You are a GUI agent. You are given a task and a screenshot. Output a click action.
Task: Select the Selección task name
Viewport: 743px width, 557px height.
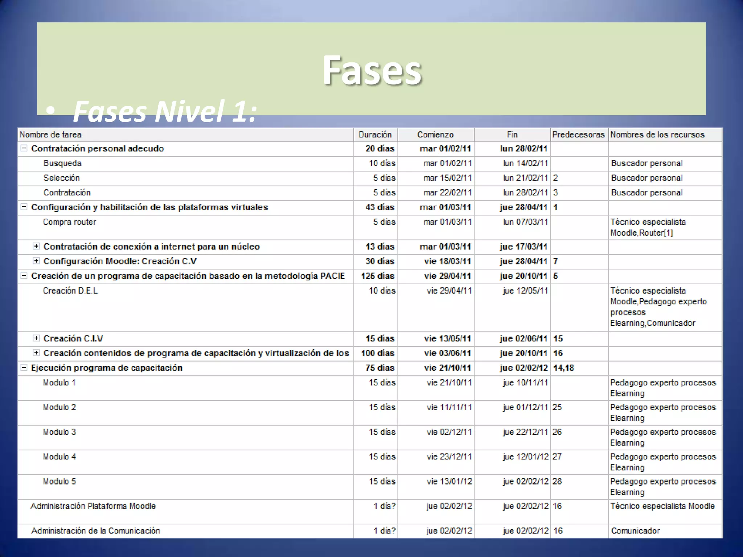click(x=62, y=178)
